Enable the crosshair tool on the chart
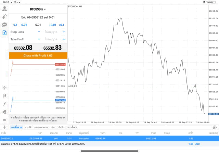 [4, 88]
